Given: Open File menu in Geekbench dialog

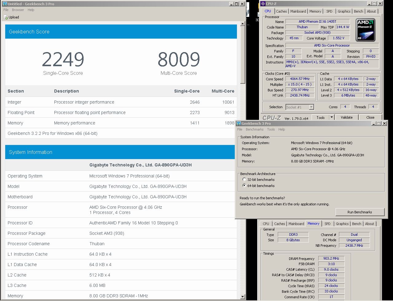Looking at the screenshot, I should click(240, 129).
